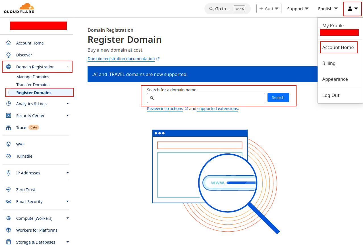
Task: Click the Cloudflare logo
Action: pos(19,8)
